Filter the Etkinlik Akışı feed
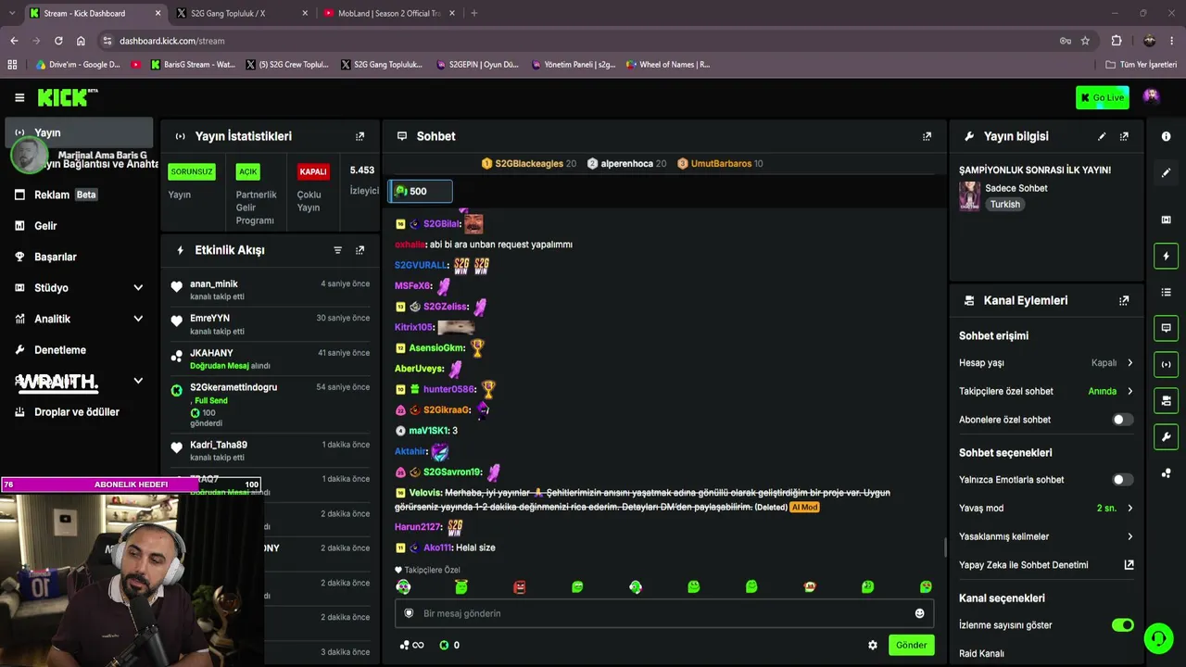This screenshot has width=1186, height=667. [x=337, y=250]
